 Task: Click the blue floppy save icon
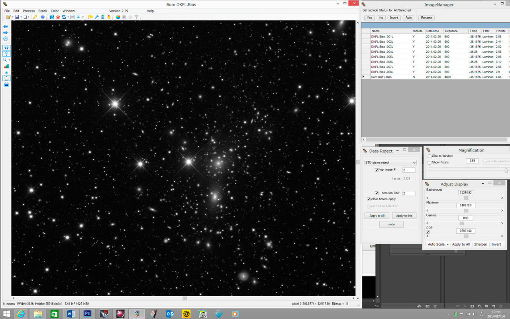(17, 17)
